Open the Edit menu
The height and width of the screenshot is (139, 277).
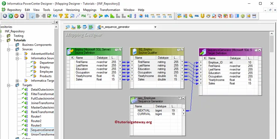[27, 10]
